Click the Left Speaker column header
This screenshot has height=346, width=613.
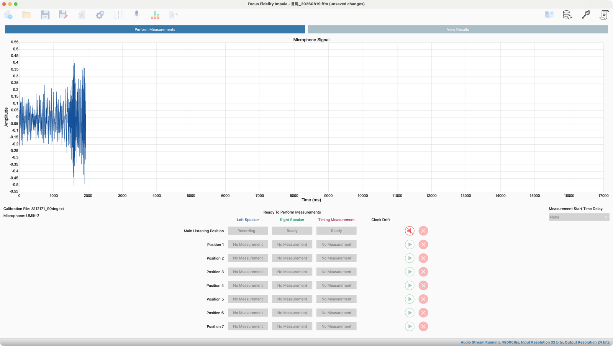click(x=248, y=220)
